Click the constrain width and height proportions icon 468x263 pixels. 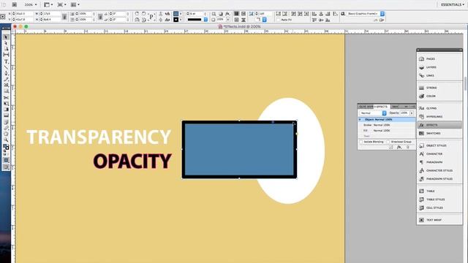(64, 17)
